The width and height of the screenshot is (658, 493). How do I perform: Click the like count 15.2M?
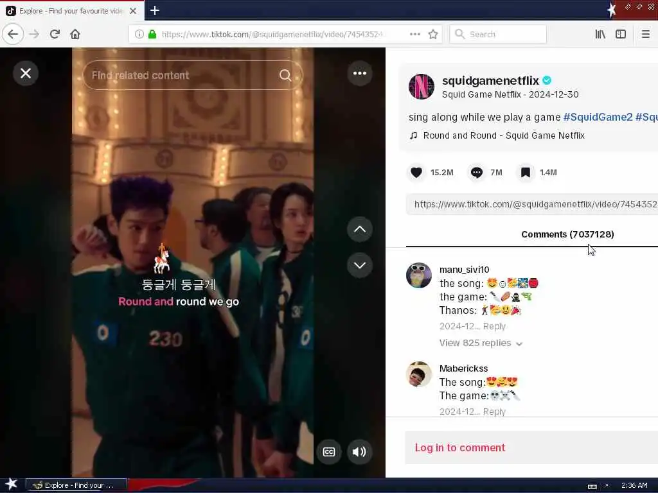pos(442,172)
